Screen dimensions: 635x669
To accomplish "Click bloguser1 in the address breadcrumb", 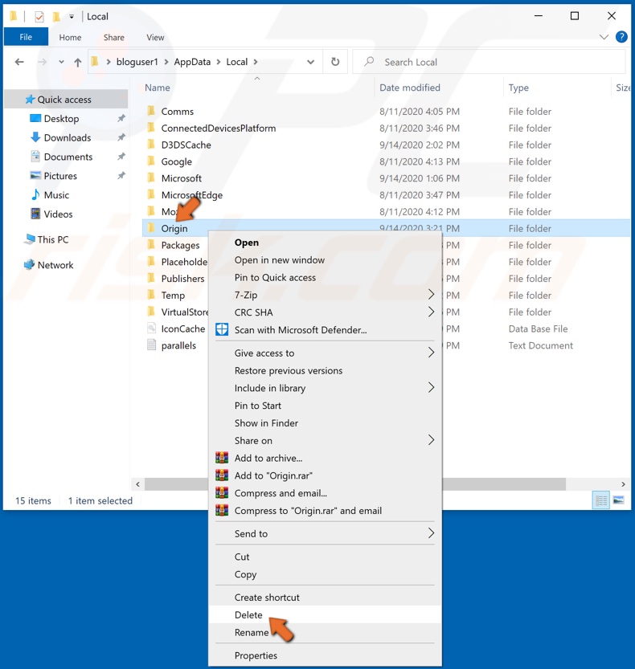I will [137, 62].
